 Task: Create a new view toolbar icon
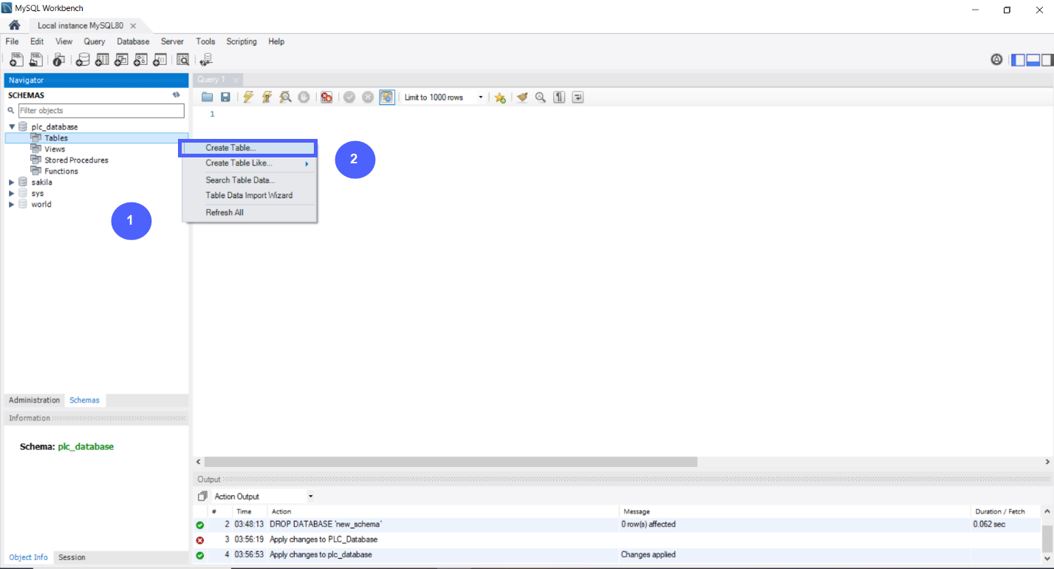(x=121, y=60)
